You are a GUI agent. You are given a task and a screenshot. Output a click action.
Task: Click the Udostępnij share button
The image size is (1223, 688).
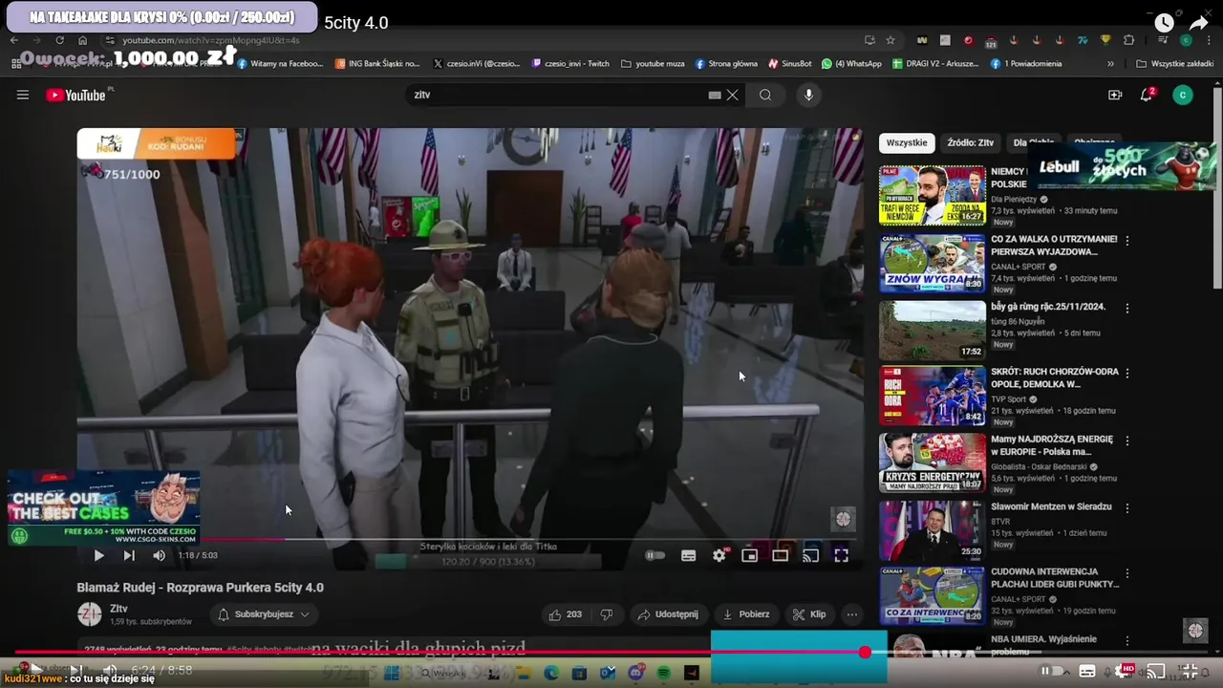click(x=668, y=614)
